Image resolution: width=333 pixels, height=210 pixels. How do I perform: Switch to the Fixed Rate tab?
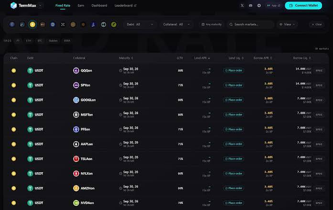pyautogui.click(x=63, y=5)
